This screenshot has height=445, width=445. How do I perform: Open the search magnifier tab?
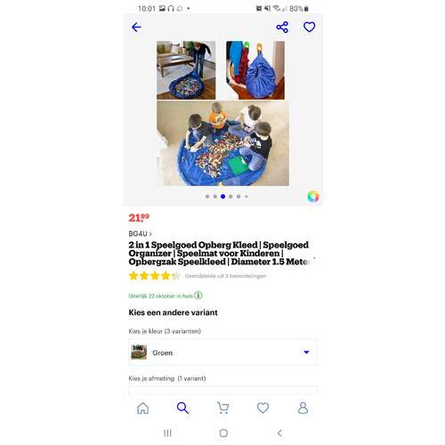pos(182,408)
